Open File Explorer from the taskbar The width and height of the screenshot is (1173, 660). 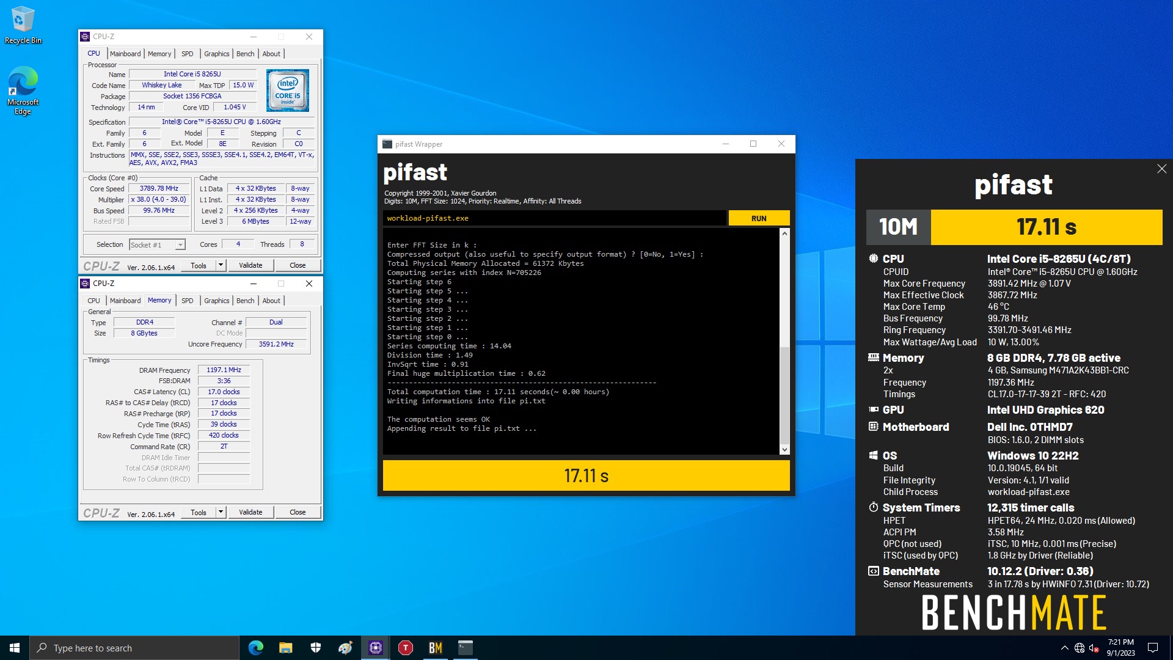click(x=285, y=648)
